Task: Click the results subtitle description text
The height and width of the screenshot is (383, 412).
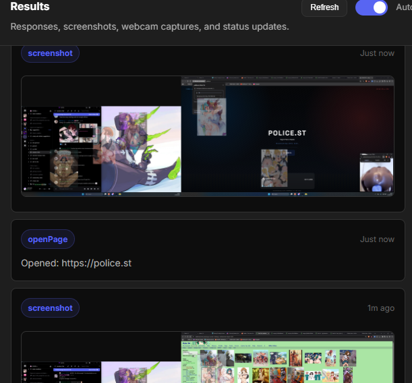Action: pos(150,26)
